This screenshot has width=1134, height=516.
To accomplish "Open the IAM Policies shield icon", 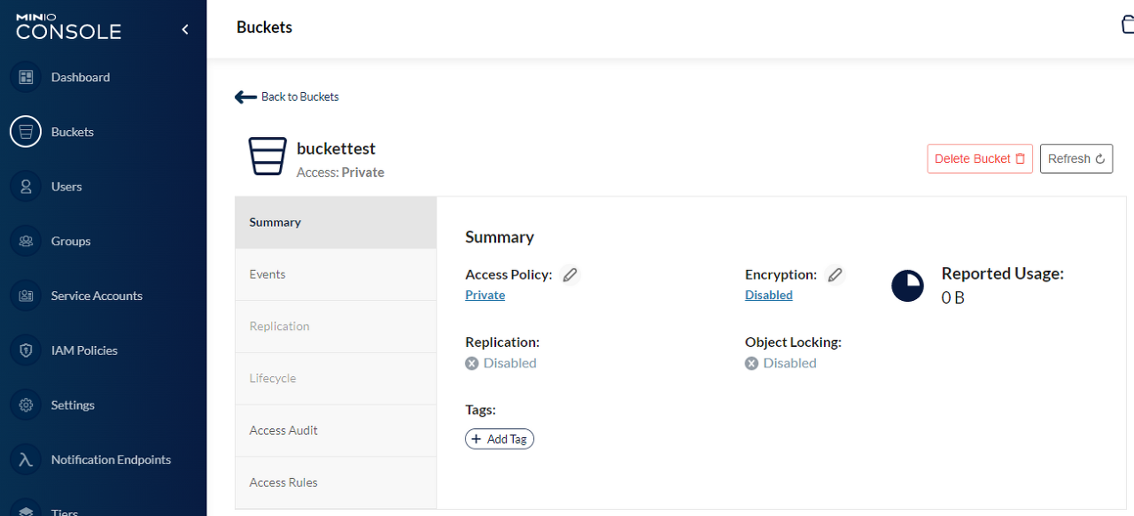I will [26, 350].
